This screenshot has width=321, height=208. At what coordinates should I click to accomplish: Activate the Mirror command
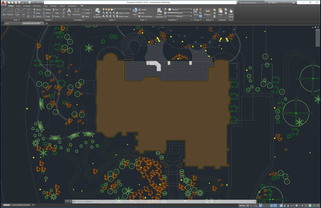pyautogui.click(x=47, y=13)
